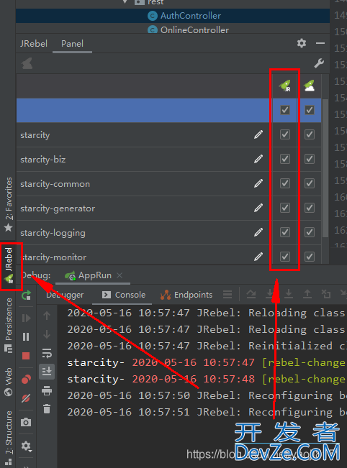View breakpoints red circles icon
Image resolution: width=347 pixels, height=468 pixels.
(x=26, y=379)
